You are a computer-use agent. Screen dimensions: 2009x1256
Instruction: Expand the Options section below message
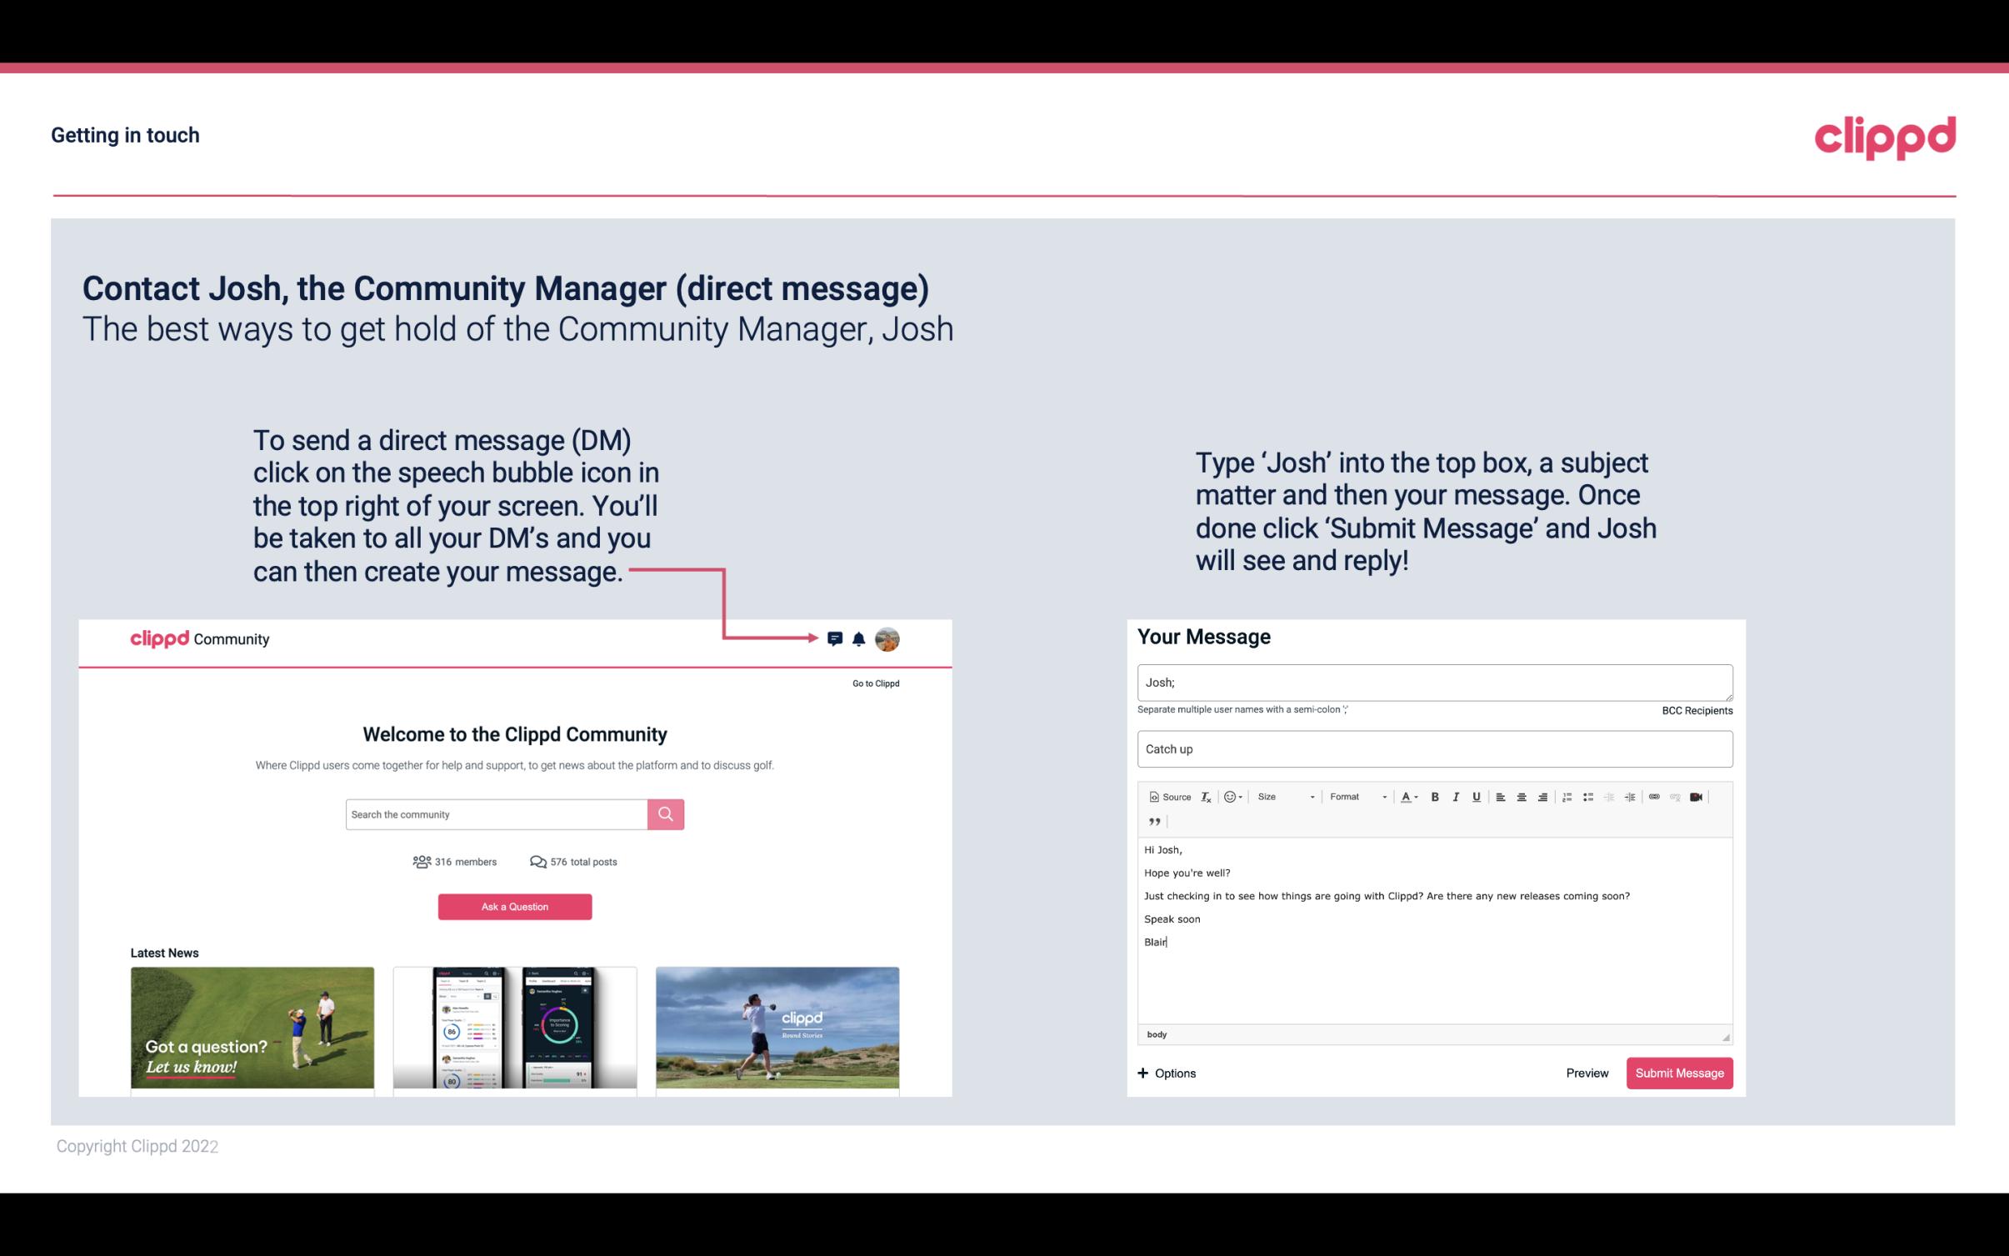1164,1073
